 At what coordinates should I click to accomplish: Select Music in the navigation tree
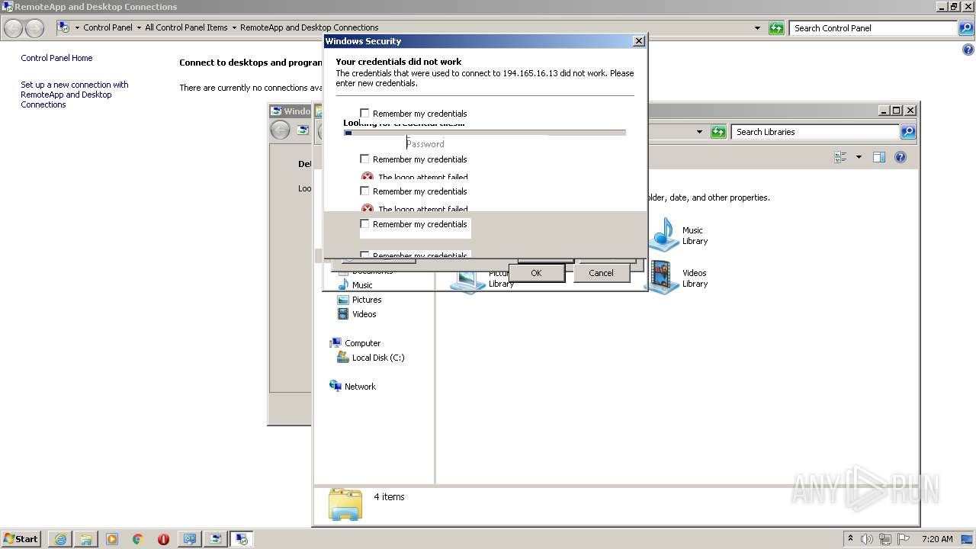362,285
